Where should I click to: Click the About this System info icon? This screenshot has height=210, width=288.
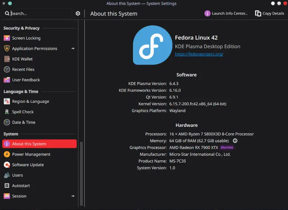7,144
